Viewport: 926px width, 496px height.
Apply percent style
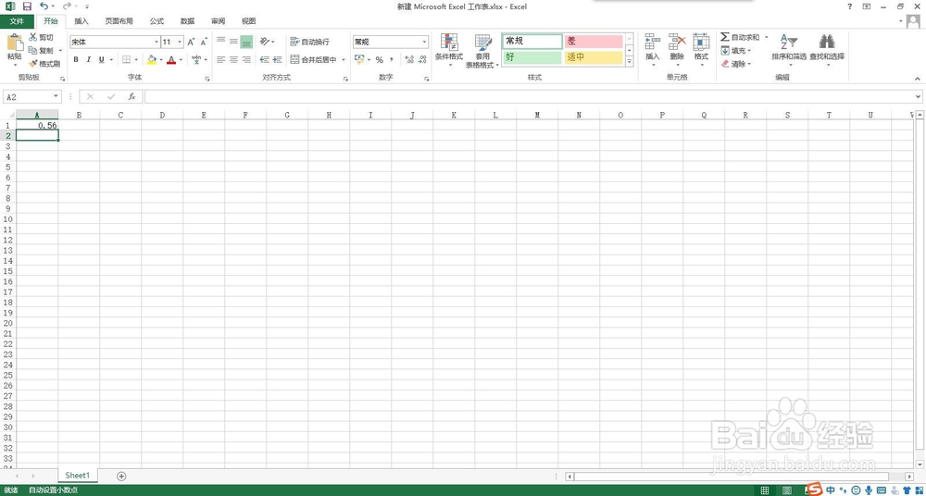379,59
